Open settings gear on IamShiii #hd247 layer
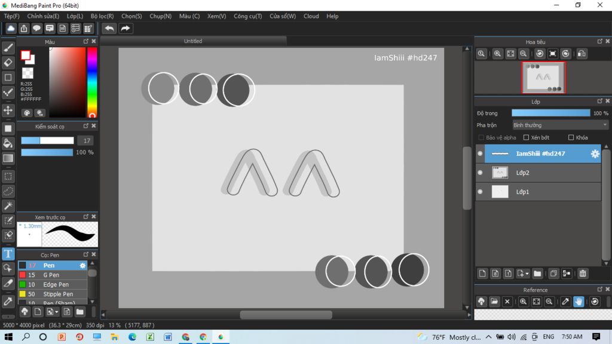The image size is (612, 344). click(x=595, y=153)
